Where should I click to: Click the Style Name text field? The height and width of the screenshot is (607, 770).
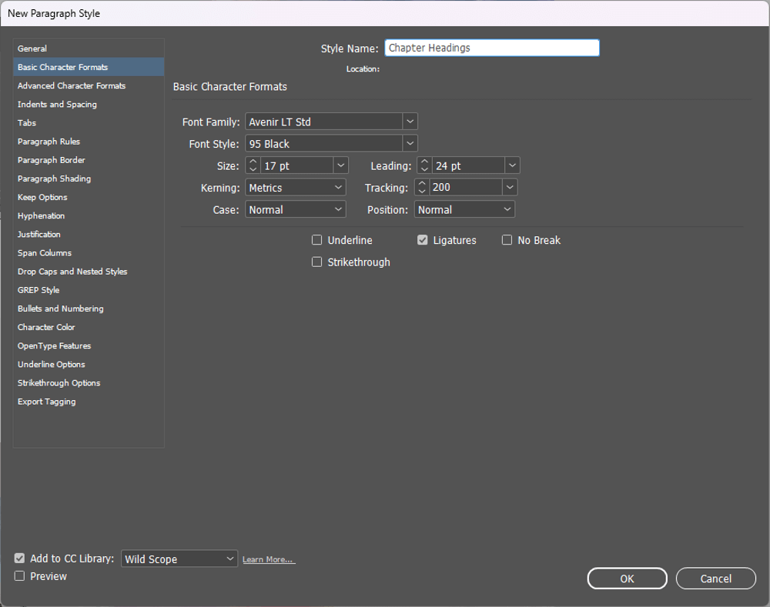point(492,48)
